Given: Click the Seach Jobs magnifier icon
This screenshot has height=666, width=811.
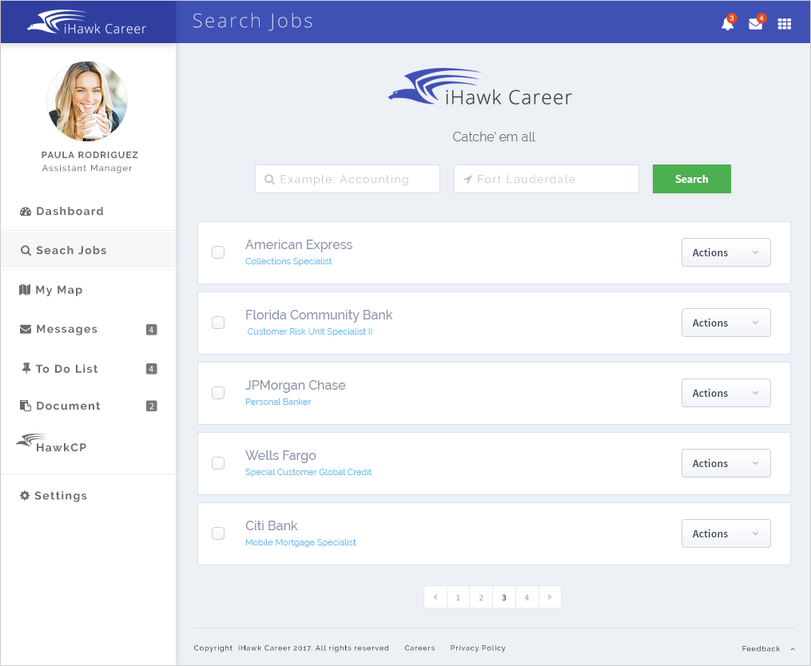Looking at the screenshot, I should pos(26,251).
